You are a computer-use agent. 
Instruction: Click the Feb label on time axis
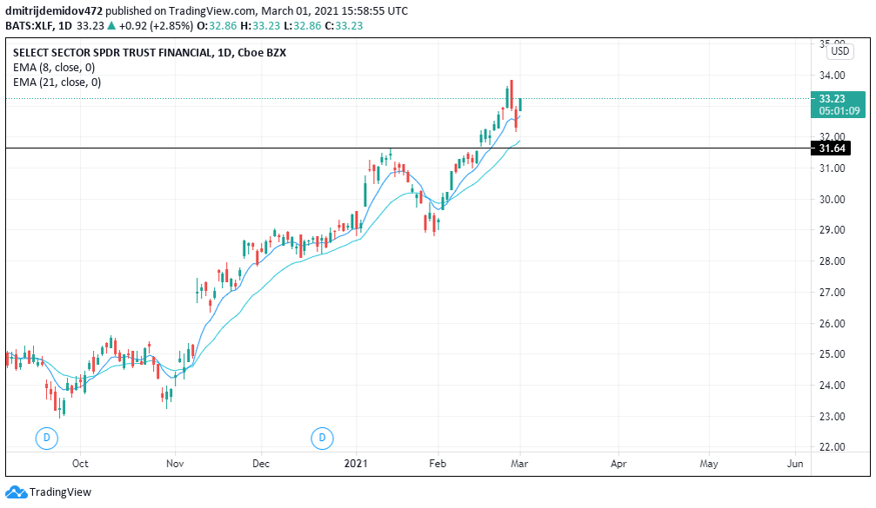click(438, 464)
